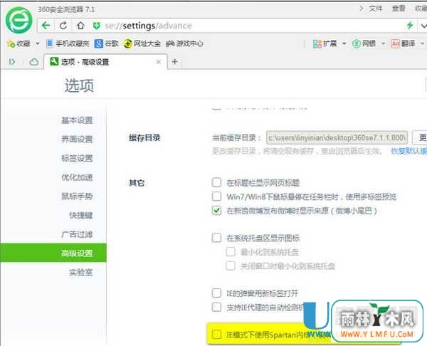Enable 支持IE代理的自动检测 checkbox

click(216, 307)
